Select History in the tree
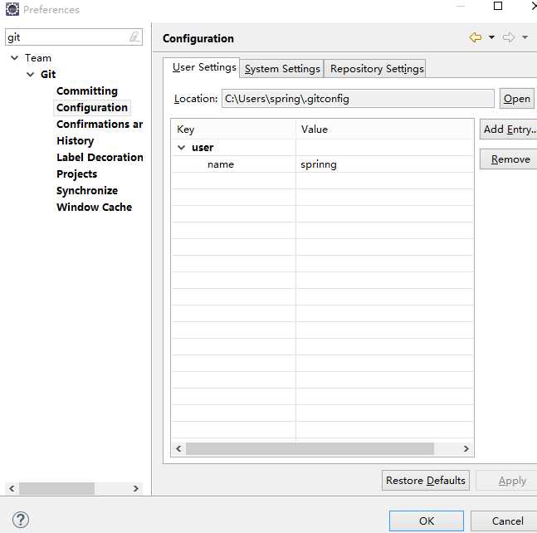Image resolution: width=537 pixels, height=533 pixels. click(75, 141)
